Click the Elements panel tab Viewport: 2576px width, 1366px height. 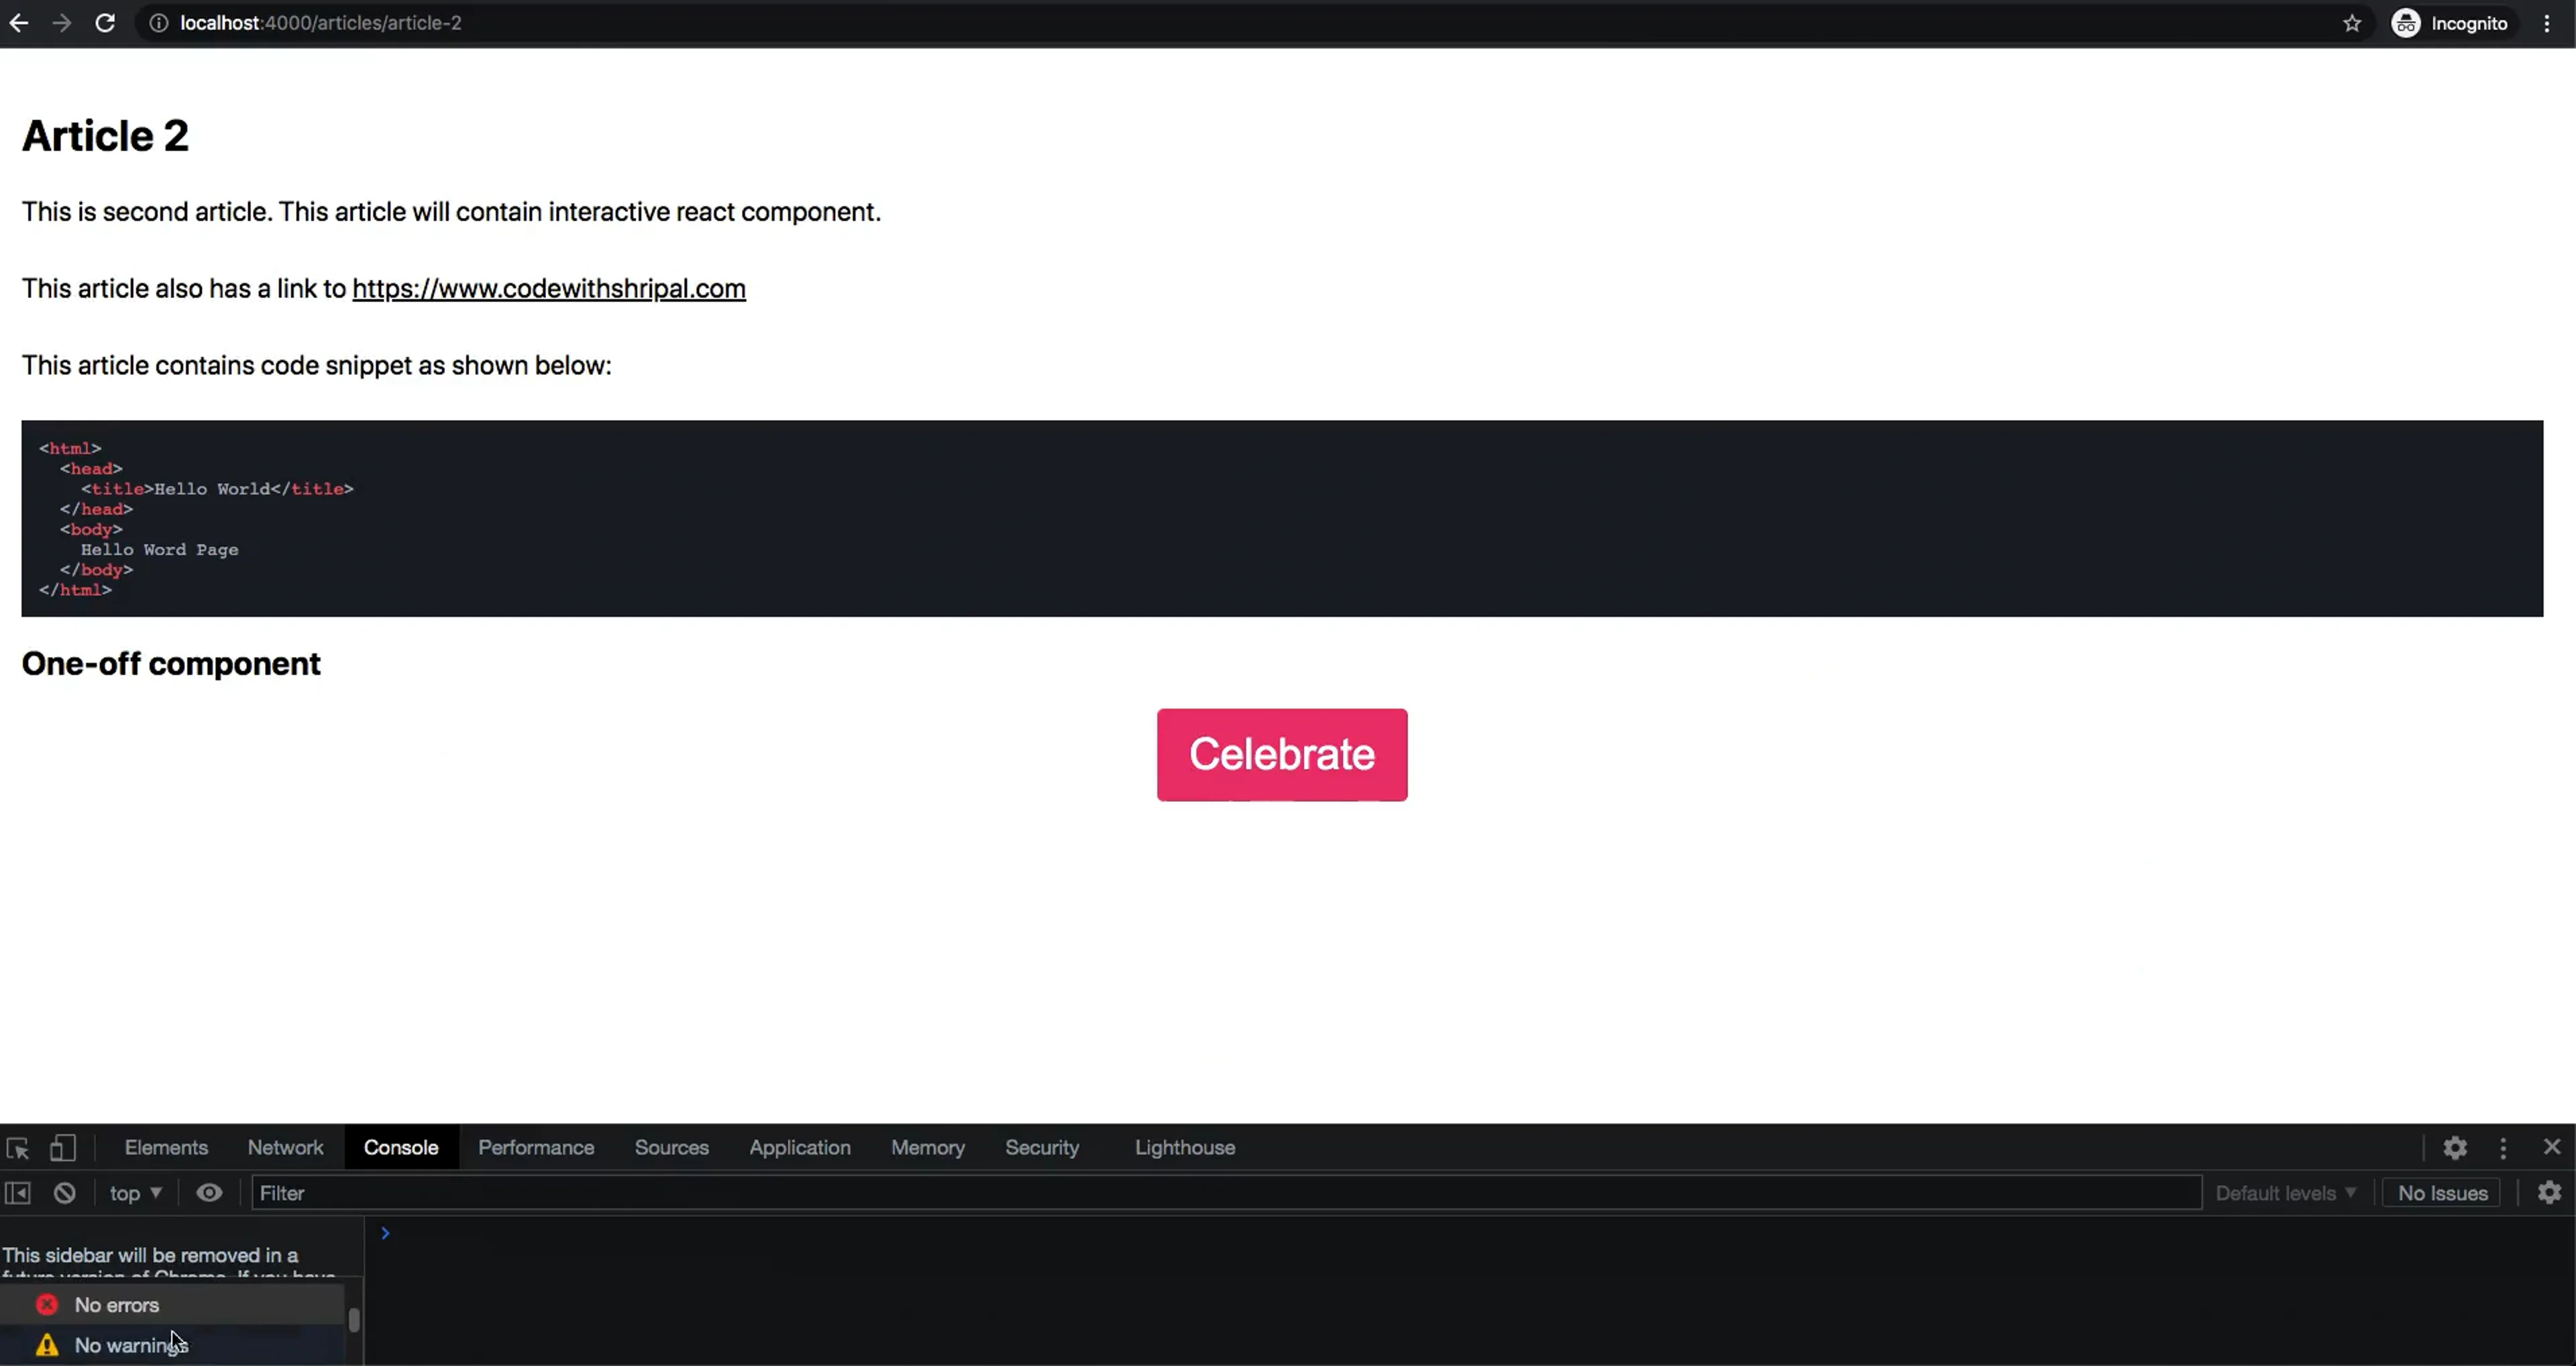pos(165,1147)
